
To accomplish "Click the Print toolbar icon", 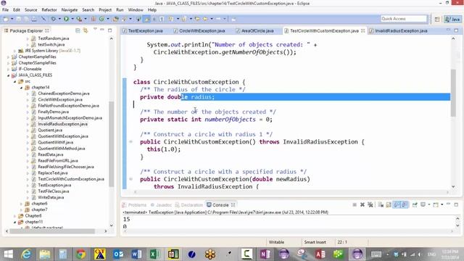I will (34, 19).
